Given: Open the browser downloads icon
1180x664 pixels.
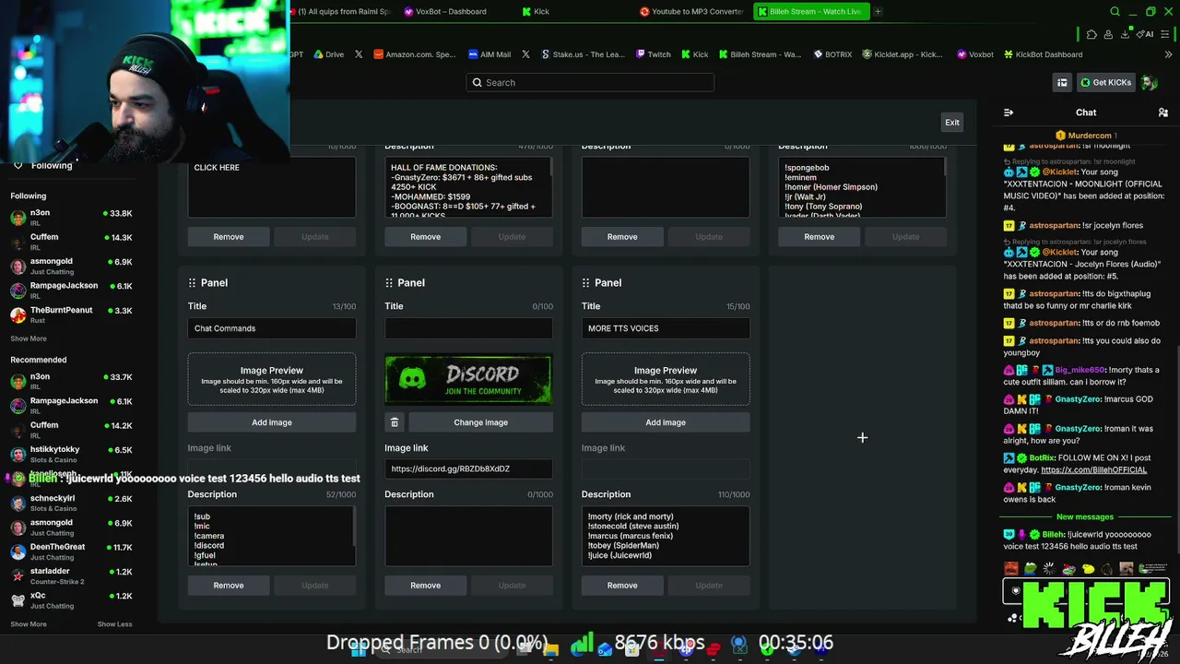Looking at the screenshot, I should (1126, 34).
